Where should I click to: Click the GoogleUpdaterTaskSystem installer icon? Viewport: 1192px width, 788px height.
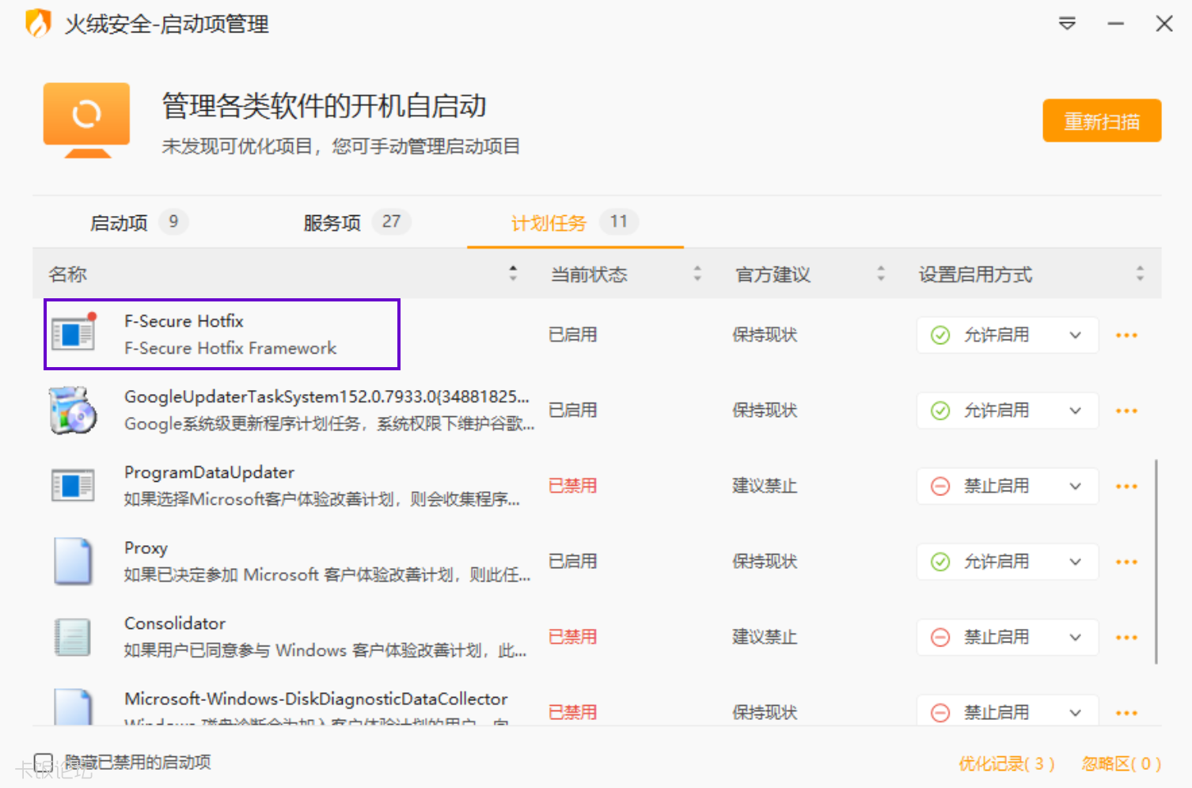(x=73, y=410)
